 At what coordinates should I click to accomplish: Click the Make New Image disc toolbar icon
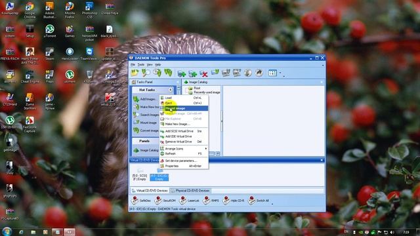pyautogui.click(x=157, y=73)
